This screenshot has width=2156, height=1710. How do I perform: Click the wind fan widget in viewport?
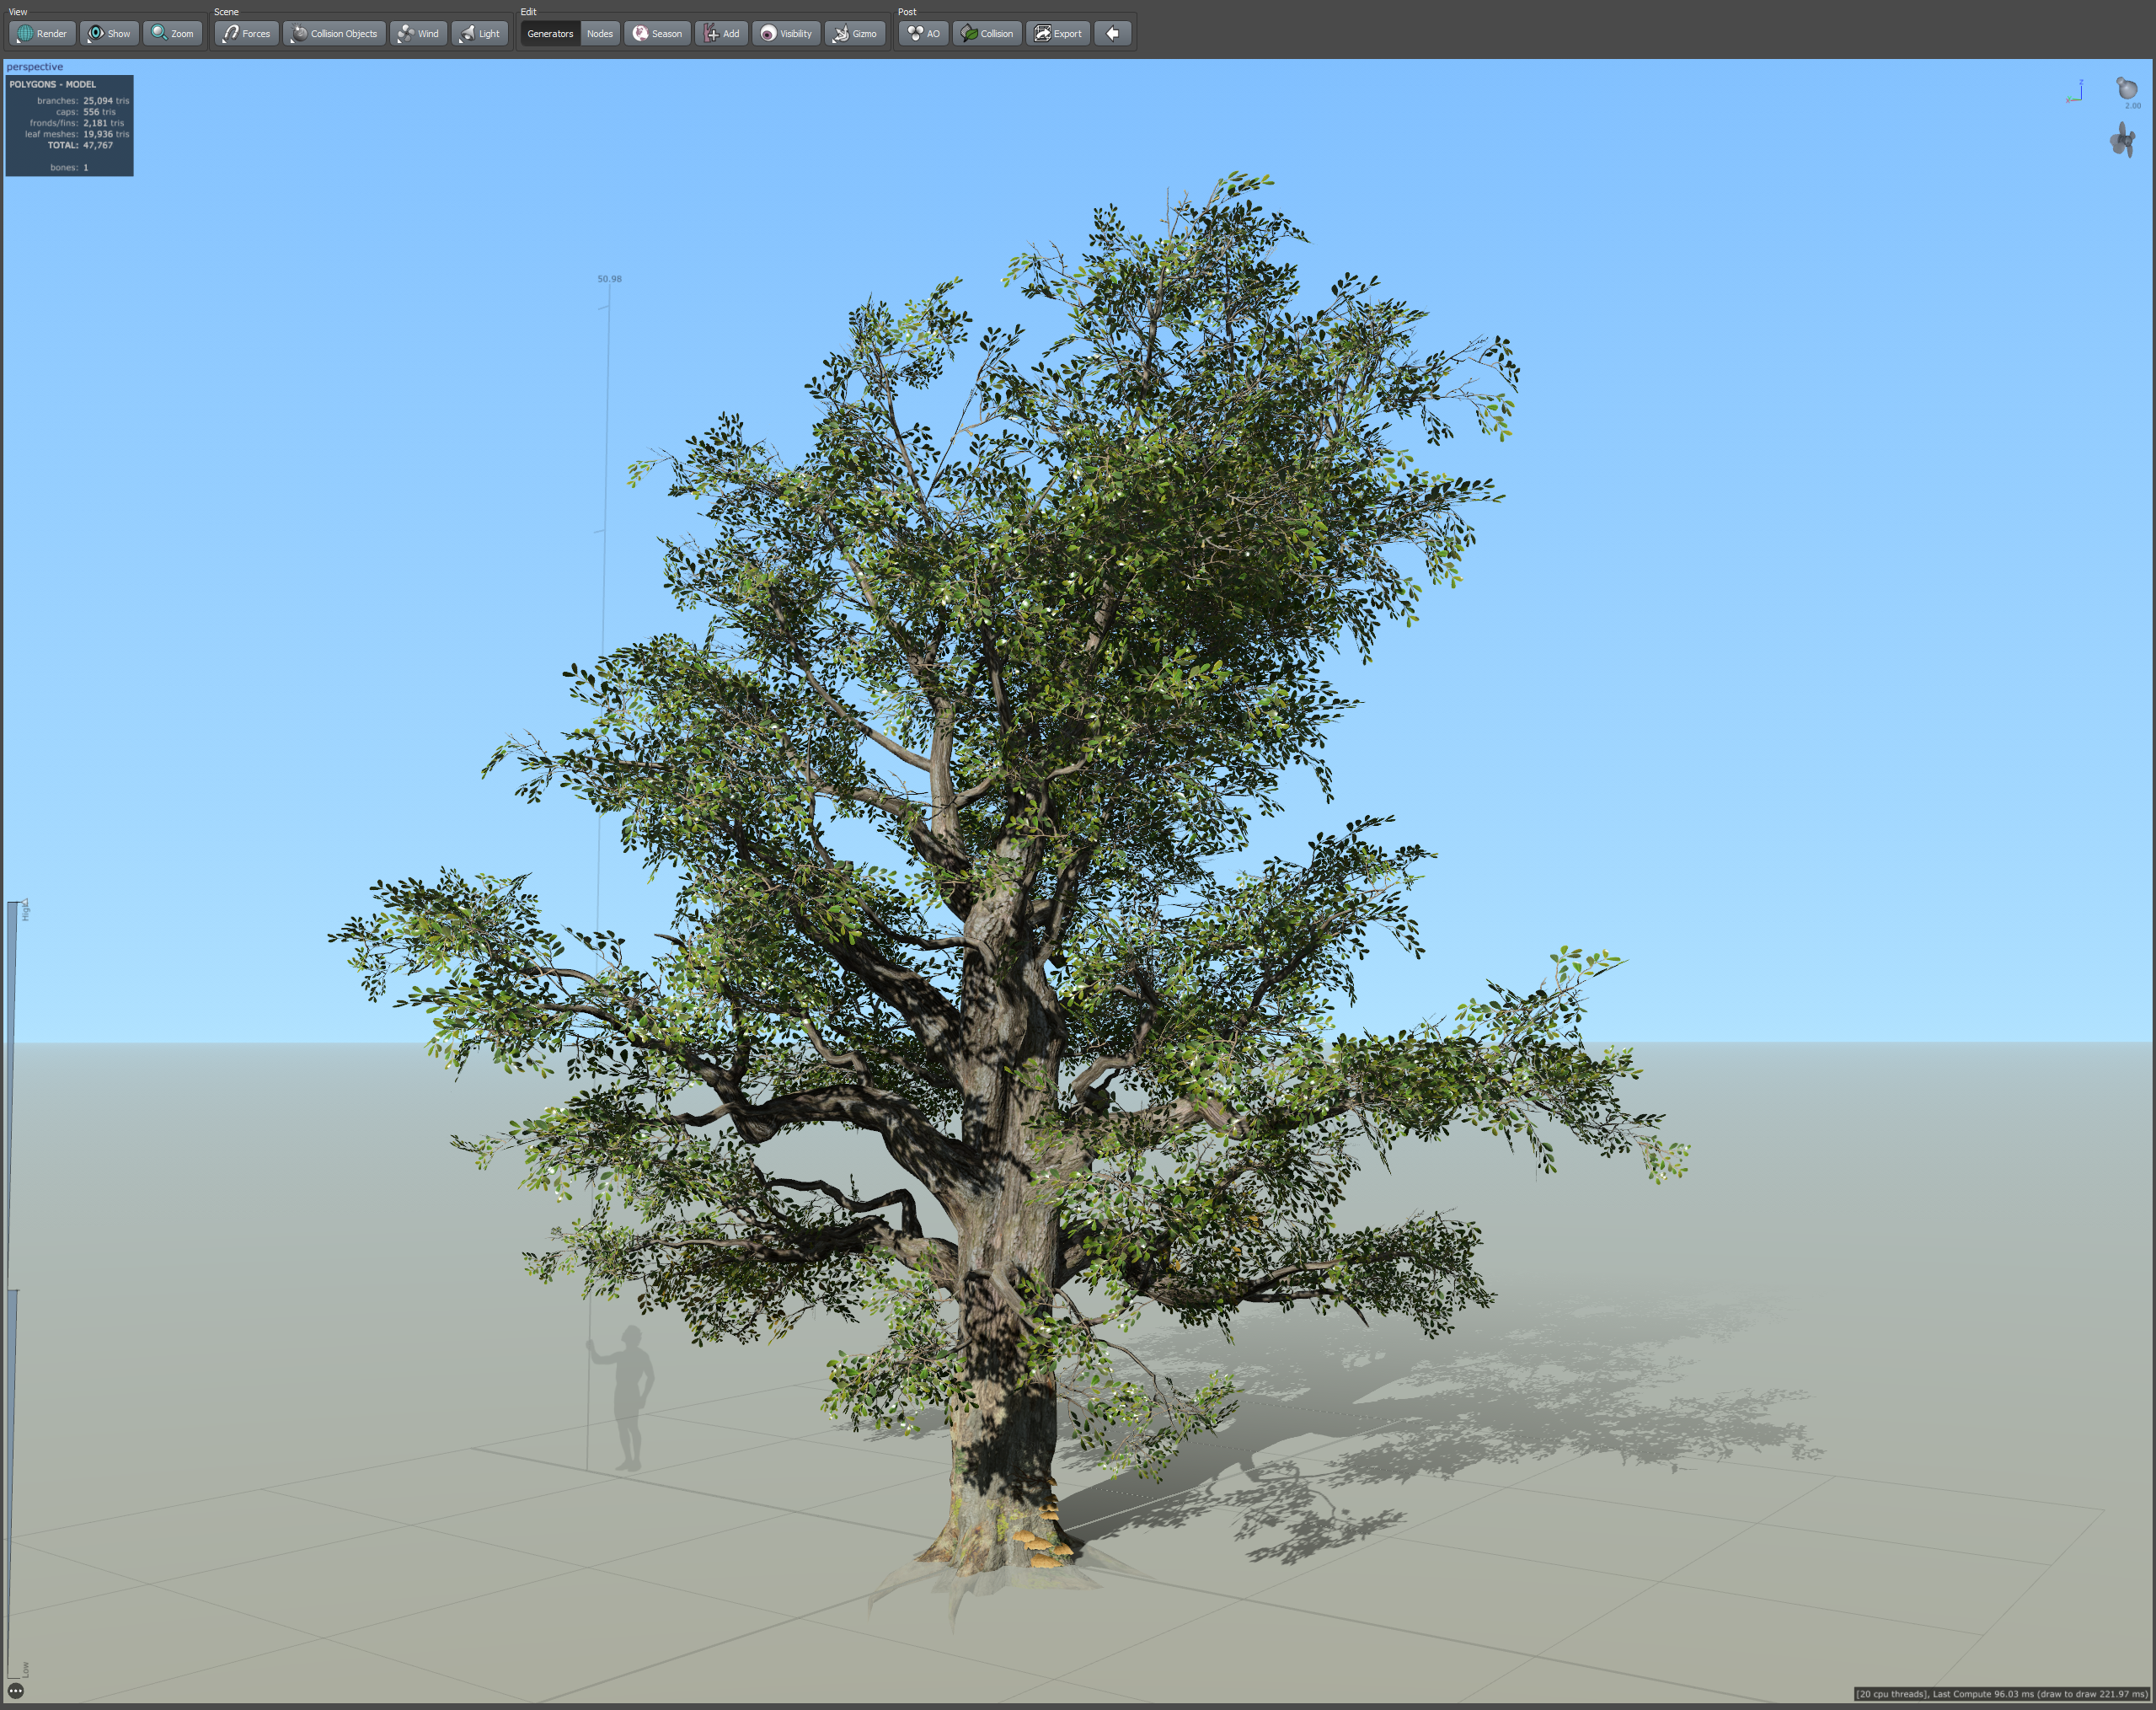point(2123,139)
